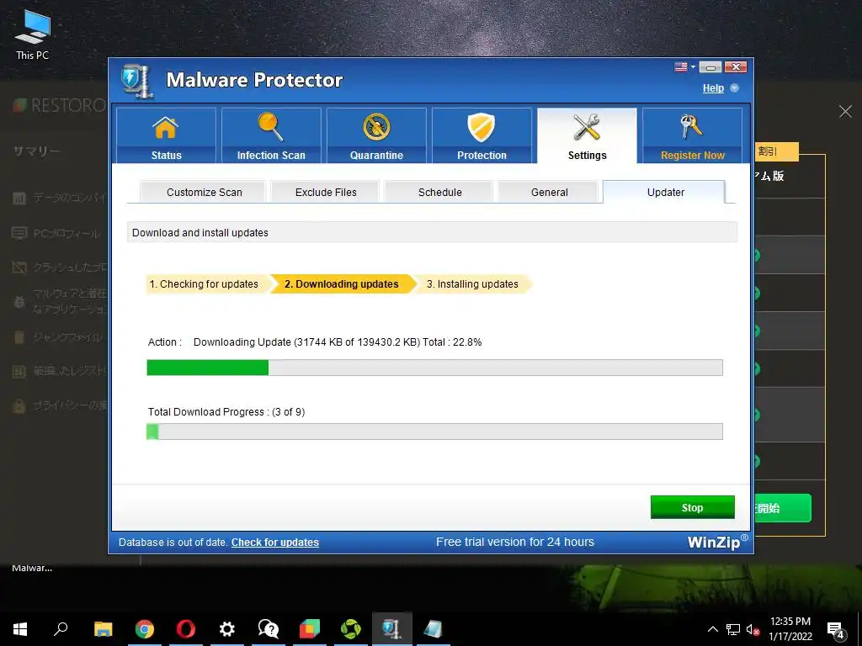Viewport: 862px width, 646px height.
Task: Click the Malware Protector logo icon
Action: point(136,82)
